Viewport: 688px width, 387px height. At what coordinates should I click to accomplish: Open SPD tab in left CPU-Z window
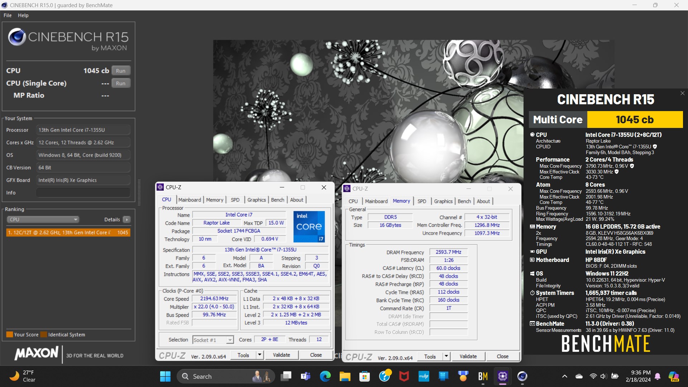click(235, 200)
